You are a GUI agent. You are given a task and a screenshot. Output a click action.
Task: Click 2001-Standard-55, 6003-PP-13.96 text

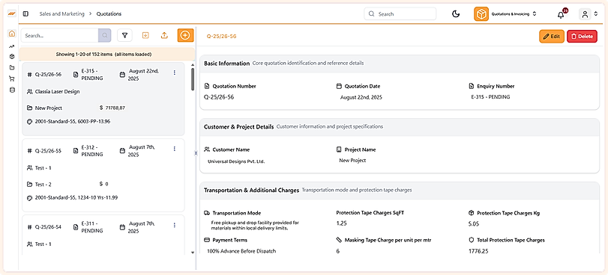pos(73,121)
